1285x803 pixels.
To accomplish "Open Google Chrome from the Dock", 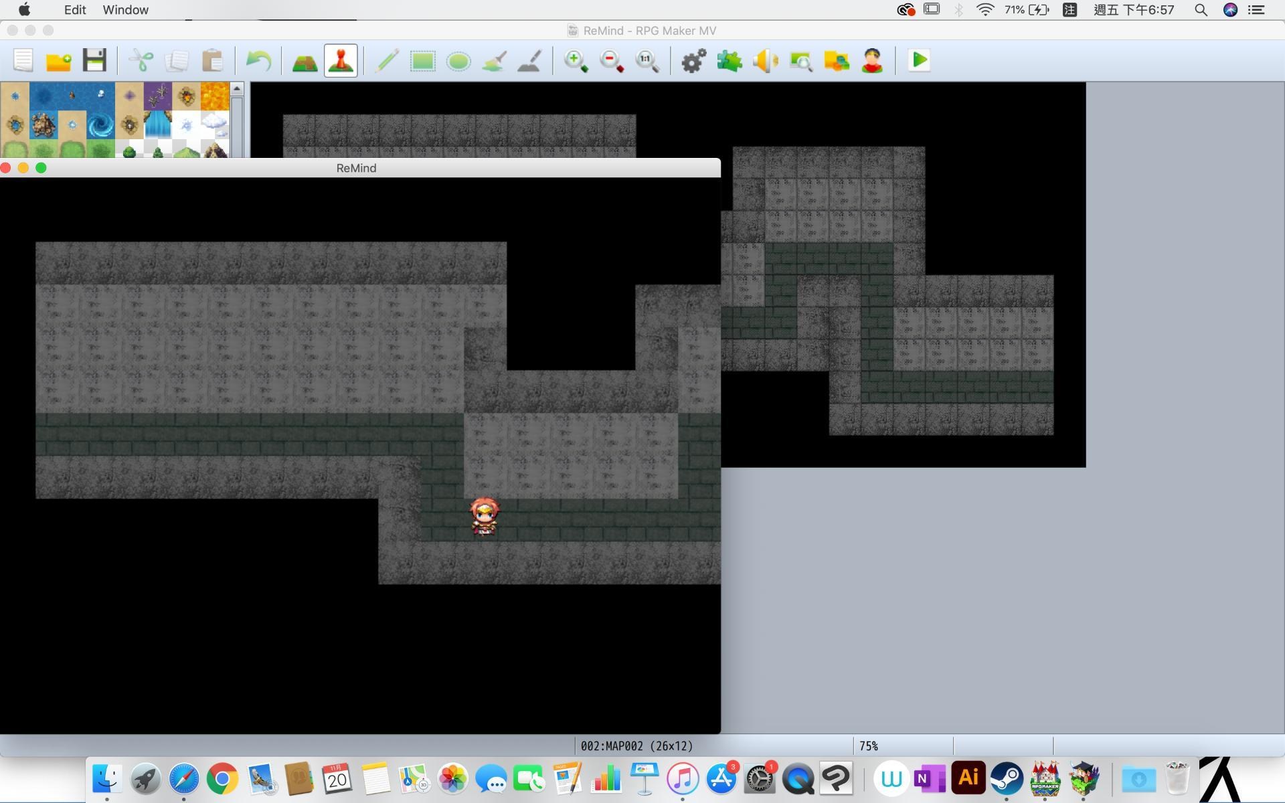I will coord(222,778).
